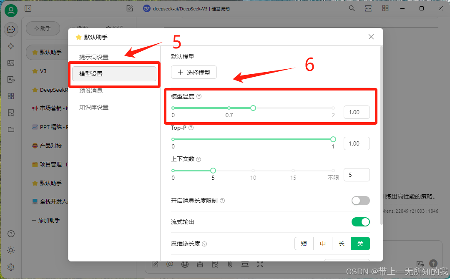Select the 模型设置 menu item

tap(114, 74)
